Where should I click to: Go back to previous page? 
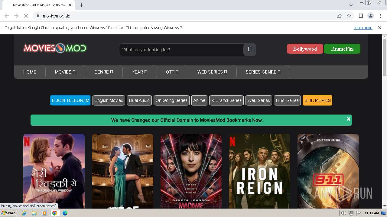pos(7,16)
